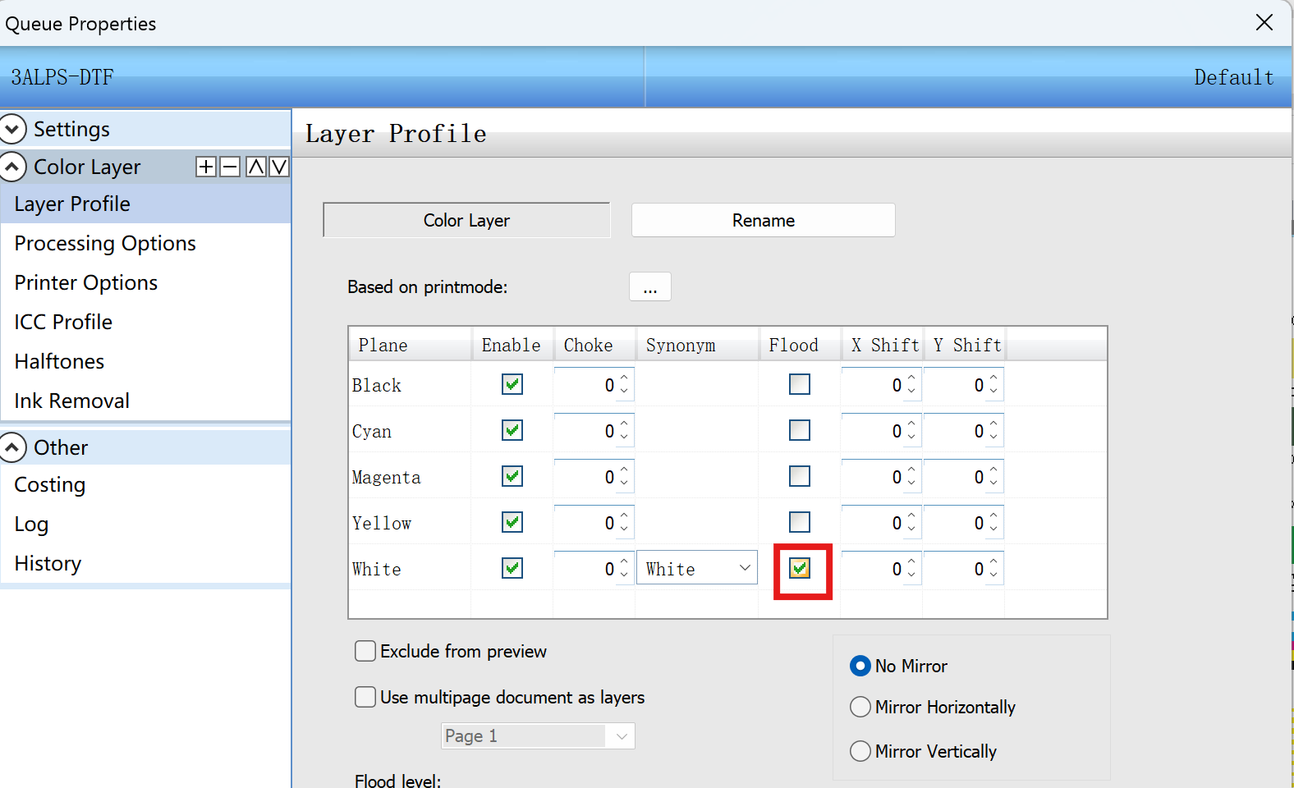Expand the Settings section
Screen dimensions: 1294x788
[x=12, y=129]
